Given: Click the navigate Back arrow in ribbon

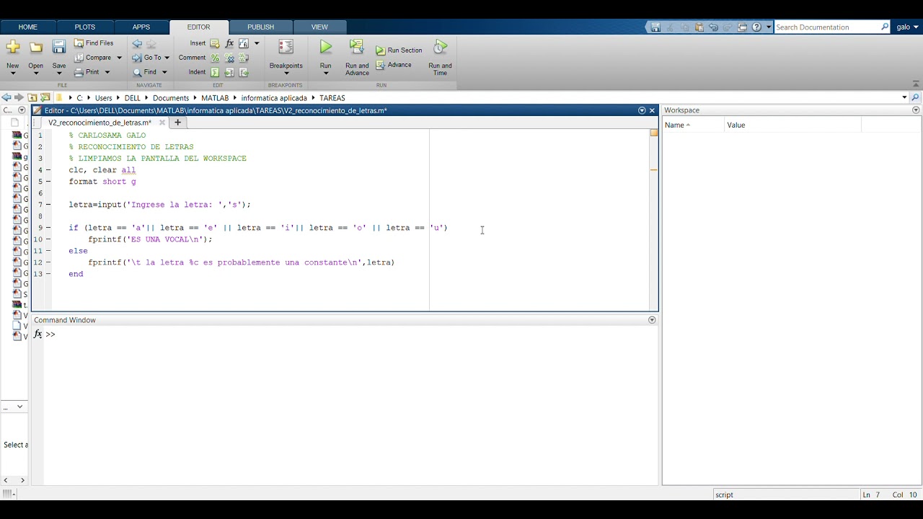Looking at the screenshot, I should (x=137, y=44).
